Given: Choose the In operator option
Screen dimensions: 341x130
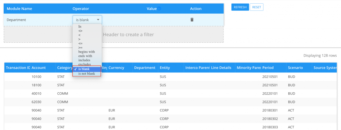Looking at the screenshot, I should coord(80,26).
